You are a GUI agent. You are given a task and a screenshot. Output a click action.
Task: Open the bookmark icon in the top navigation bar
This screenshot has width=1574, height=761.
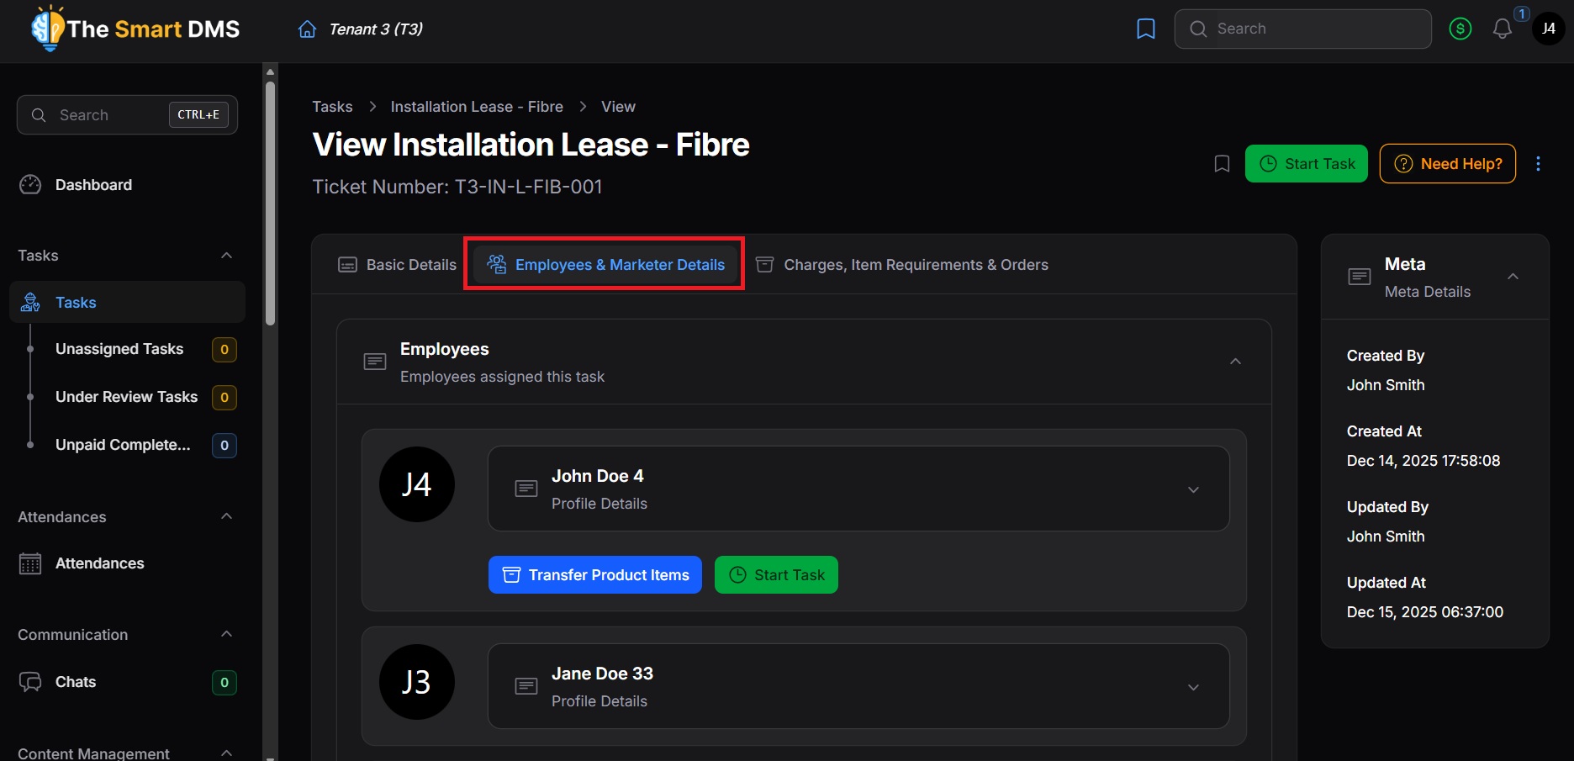coord(1145,28)
